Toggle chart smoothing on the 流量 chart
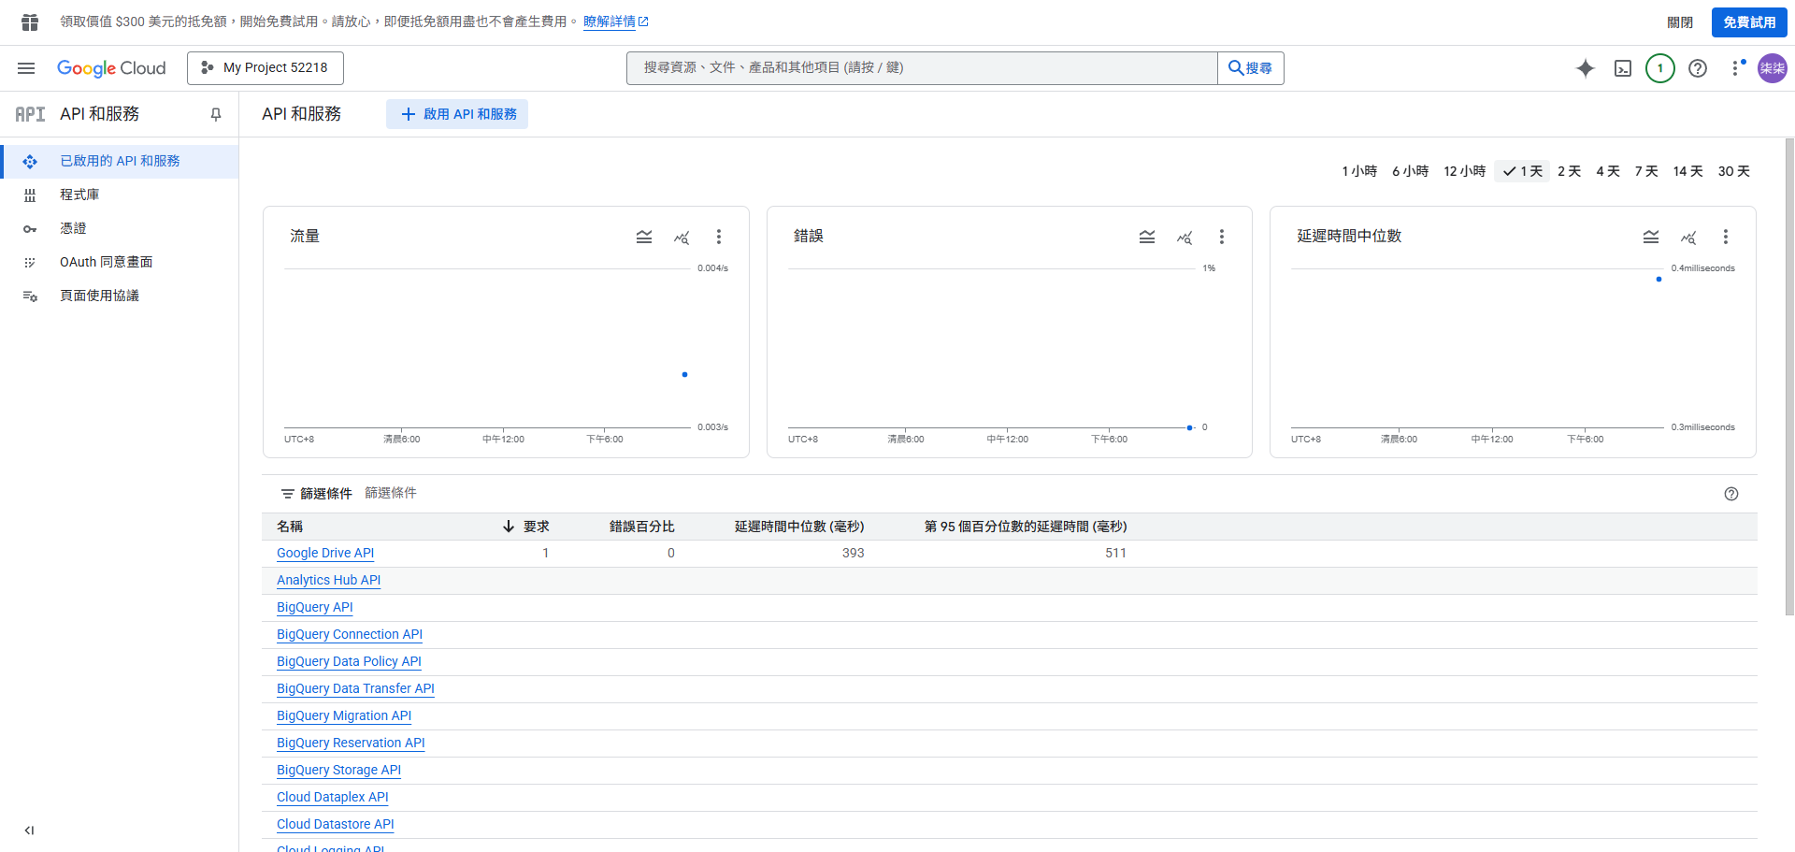This screenshot has height=852, width=1795. pos(644,237)
